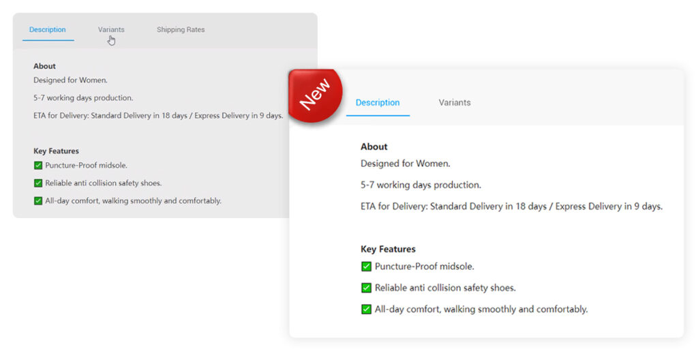This screenshot has width=698, height=349.
Task: Select 'Puncture-Proof midsole.' text in new panel
Action: click(x=425, y=267)
